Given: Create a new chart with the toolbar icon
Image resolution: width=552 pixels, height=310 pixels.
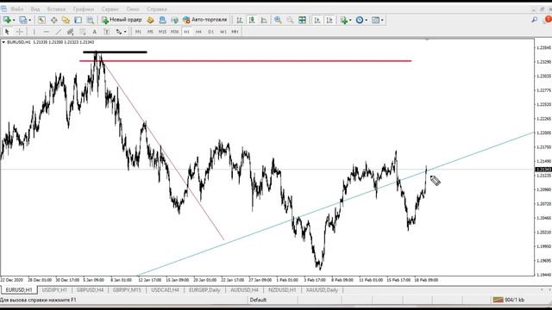Looking at the screenshot, I should click(7, 20).
